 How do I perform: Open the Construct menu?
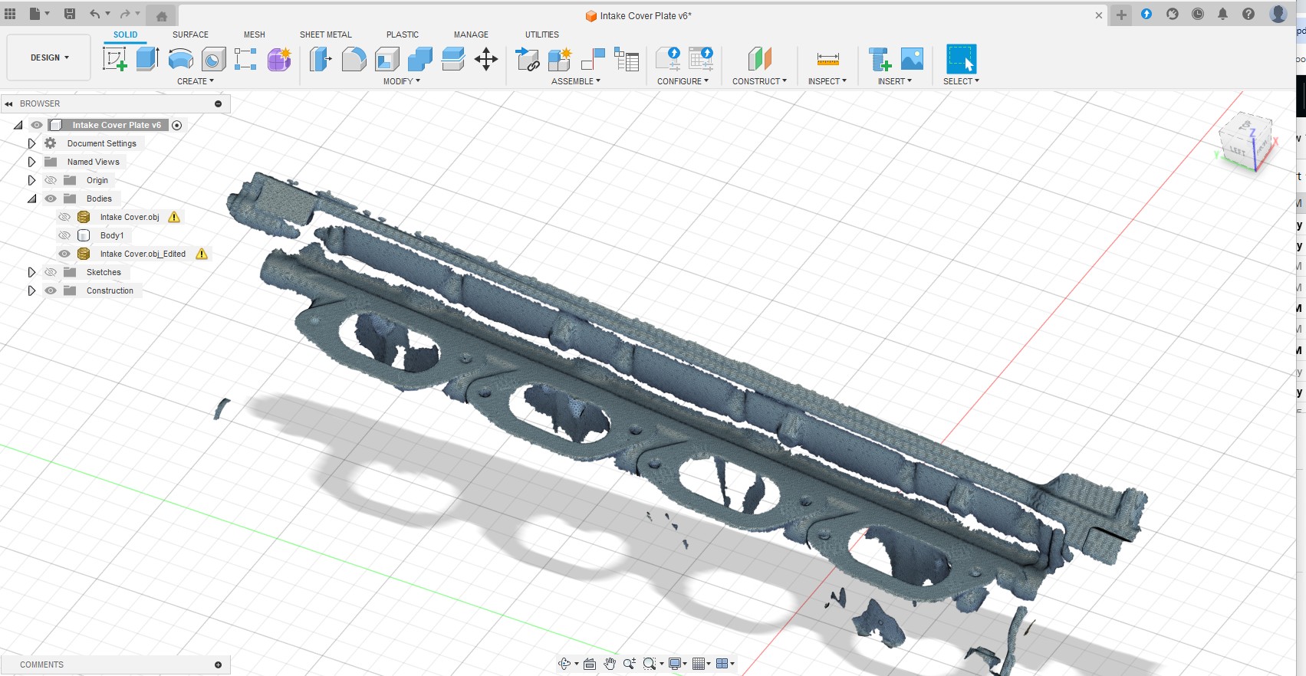(x=758, y=81)
